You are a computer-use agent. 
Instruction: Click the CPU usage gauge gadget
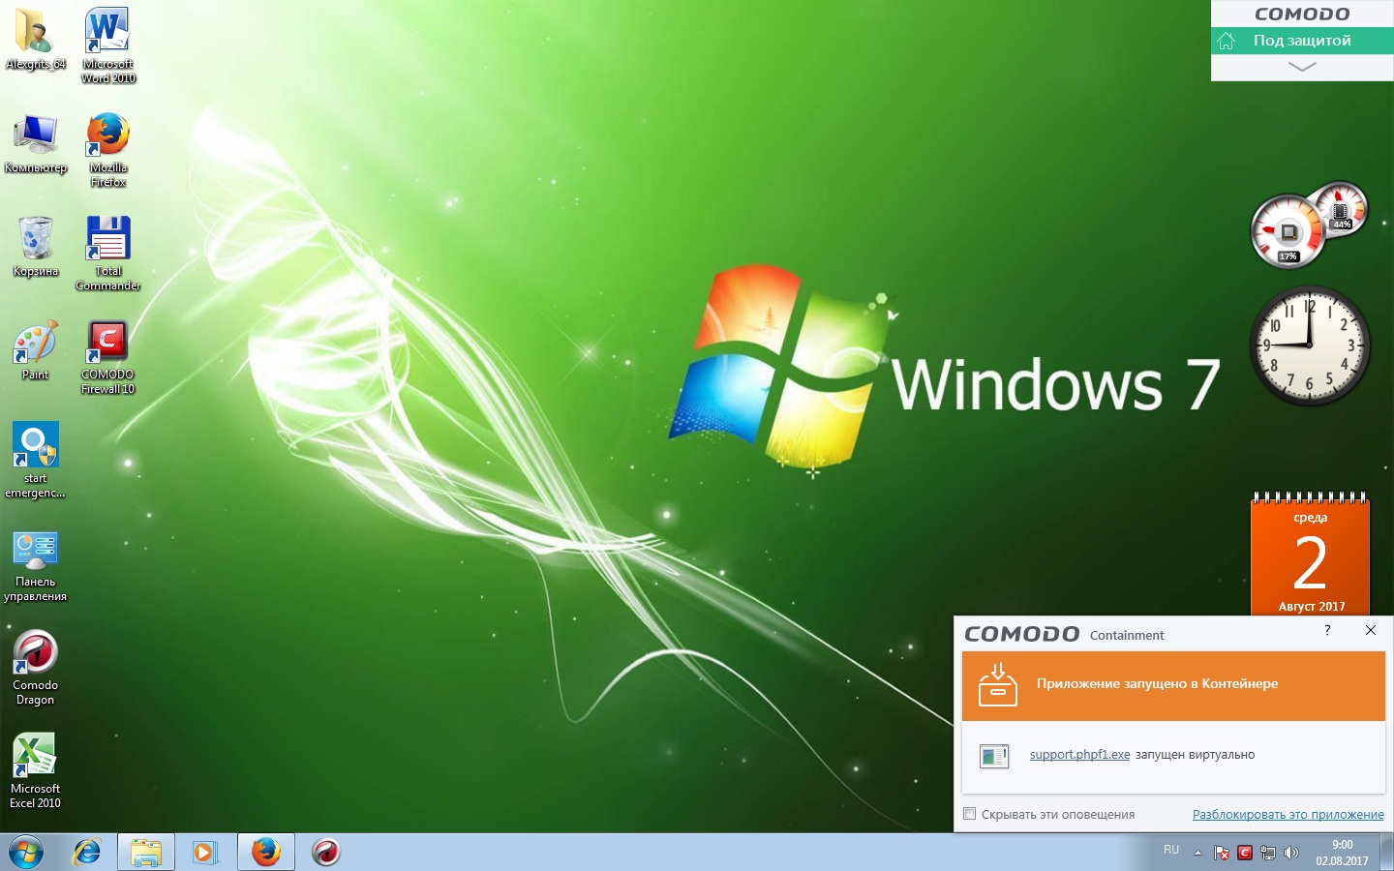point(1288,232)
